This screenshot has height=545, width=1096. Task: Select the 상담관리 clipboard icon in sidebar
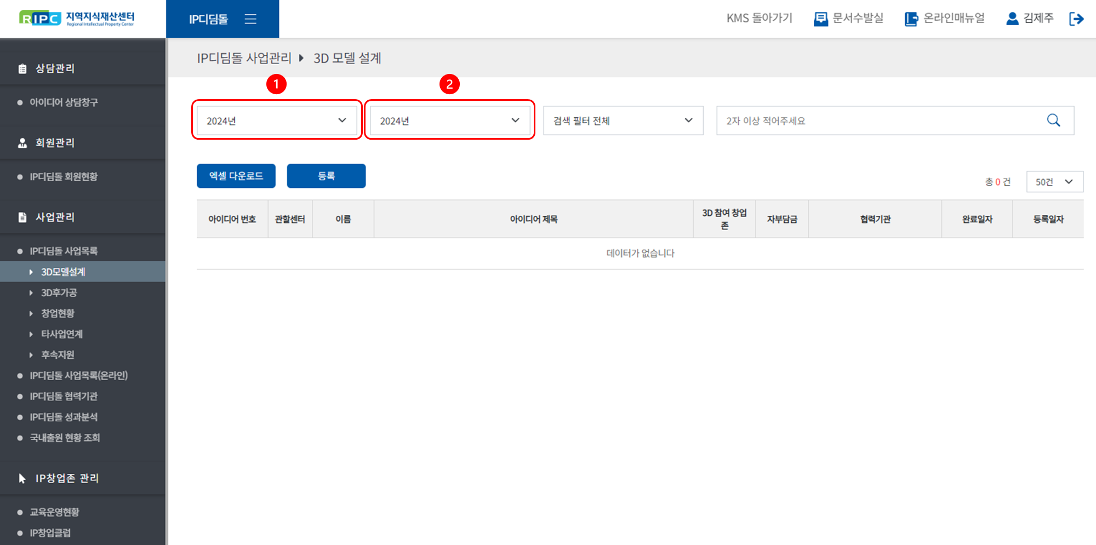click(x=22, y=69)
